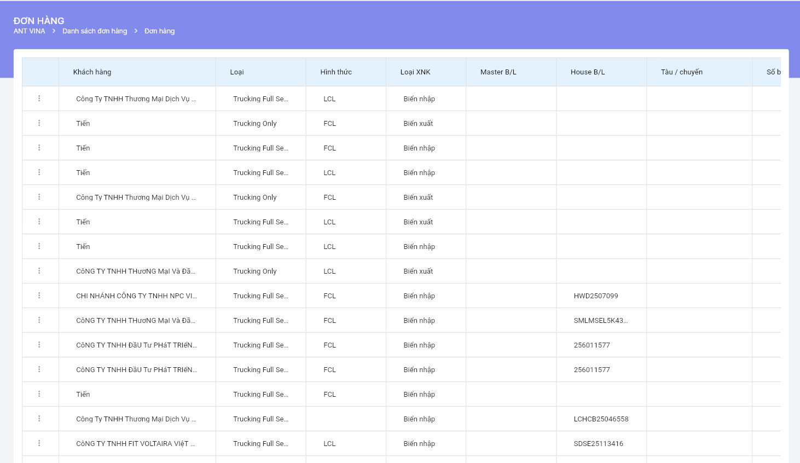Open row menu for HWD2507099 order
800x463 pixels.
(39, 296)
